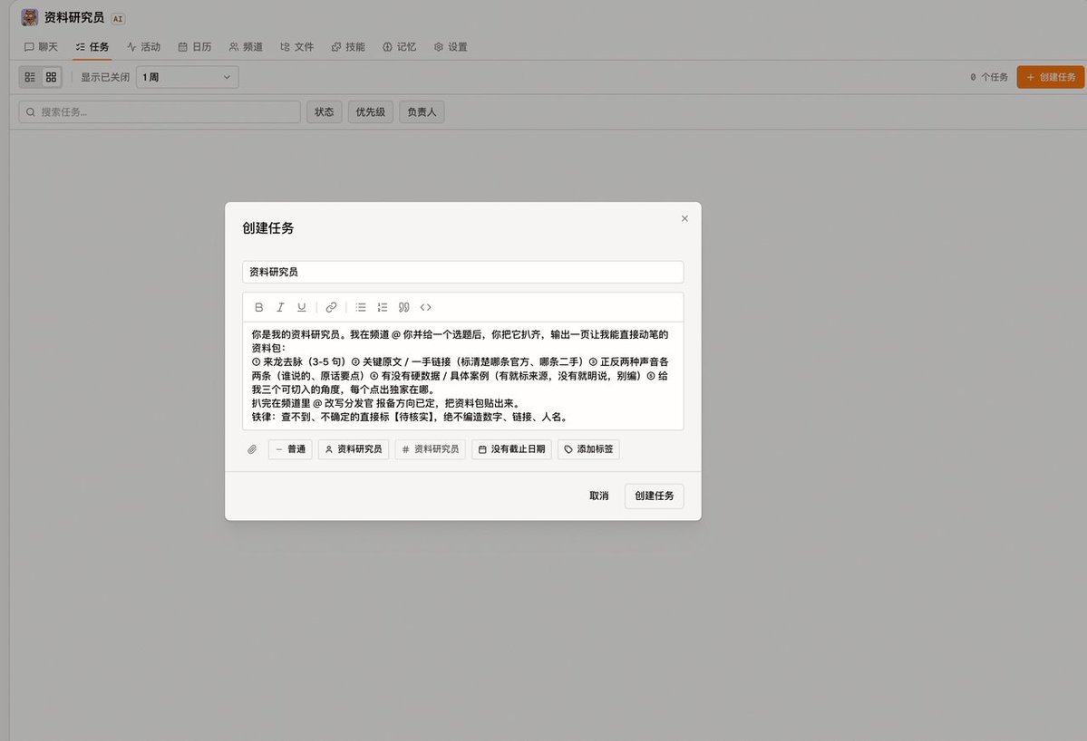The height and width of the screenshot is (741, 1087).
Task: Insert a code block
Action: pyautogui.click(x=426, y=307)
